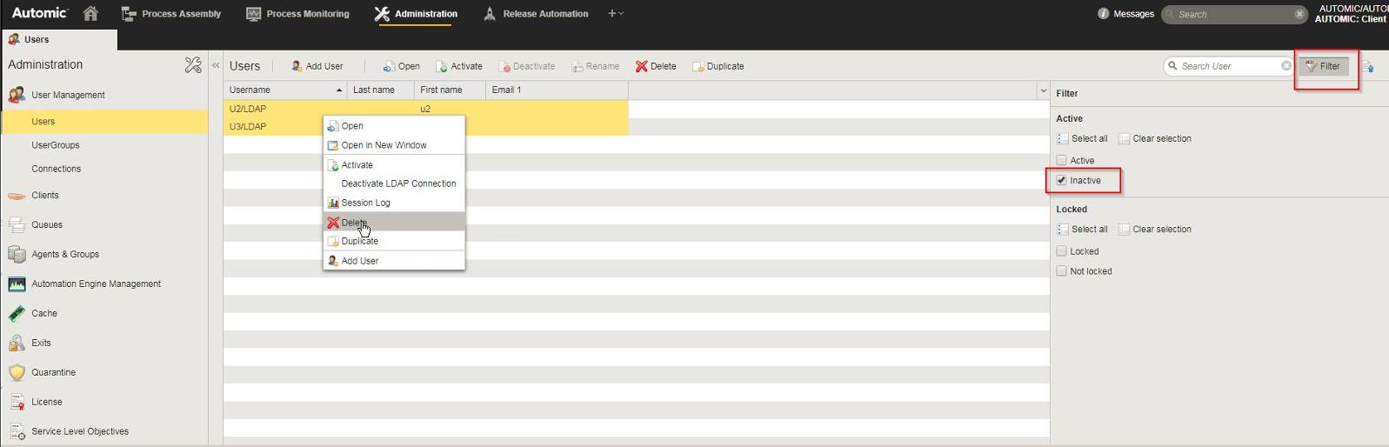Sort by the Last name column header
Image resolution: width=1389 pixels, height=447 pixels.
click(380, 90)
